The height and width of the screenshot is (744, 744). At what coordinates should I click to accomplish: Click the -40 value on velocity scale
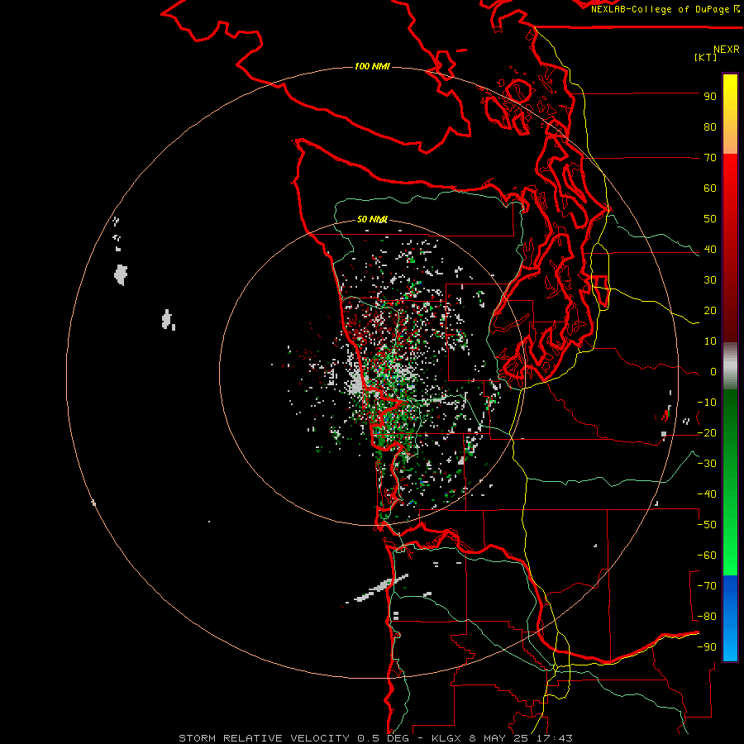coord(707,494)
